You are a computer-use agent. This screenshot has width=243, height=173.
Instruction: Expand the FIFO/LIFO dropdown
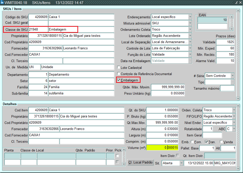pyautogui.click(x=234, y=116)
